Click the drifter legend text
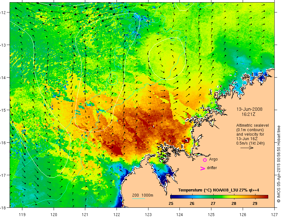 coord(212,168)
